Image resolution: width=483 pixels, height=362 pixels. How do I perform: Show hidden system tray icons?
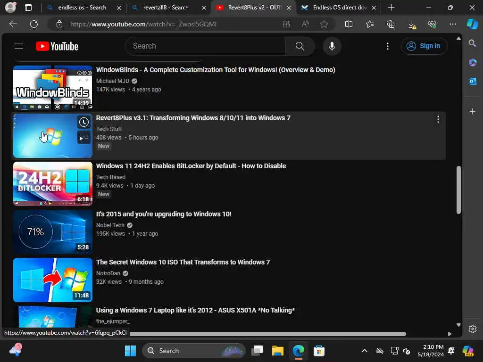click(365, 351)
